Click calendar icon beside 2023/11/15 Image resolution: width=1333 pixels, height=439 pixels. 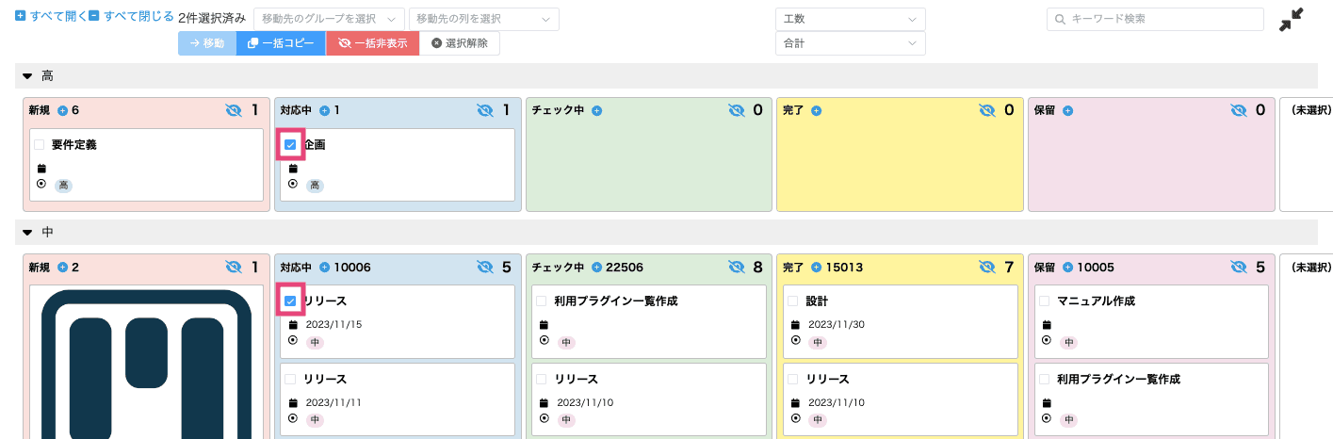point(292,325)
